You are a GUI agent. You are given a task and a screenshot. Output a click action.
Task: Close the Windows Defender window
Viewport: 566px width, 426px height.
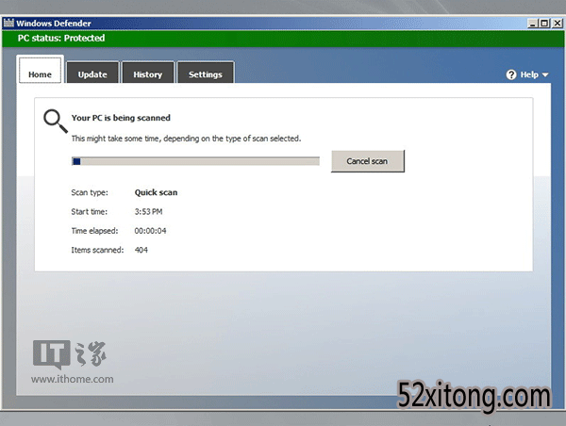point(557,23)
